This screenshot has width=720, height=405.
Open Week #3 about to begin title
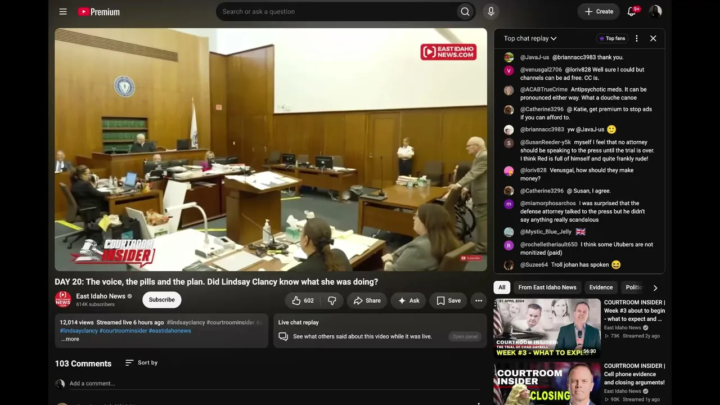(x=634, y=310)
